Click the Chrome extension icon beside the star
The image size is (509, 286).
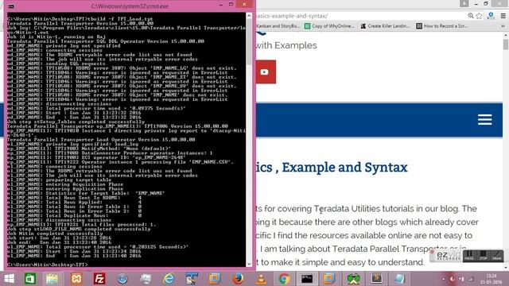[491, 16]
